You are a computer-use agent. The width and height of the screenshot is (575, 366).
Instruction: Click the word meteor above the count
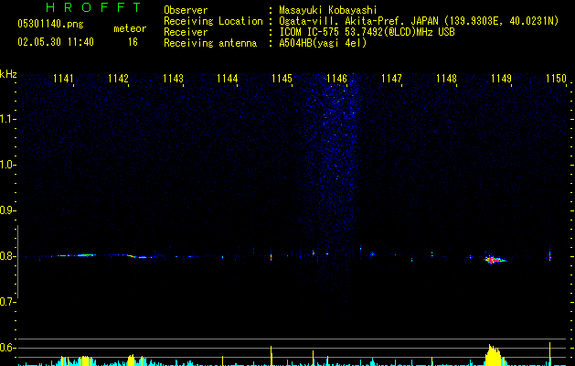point(130,28)
